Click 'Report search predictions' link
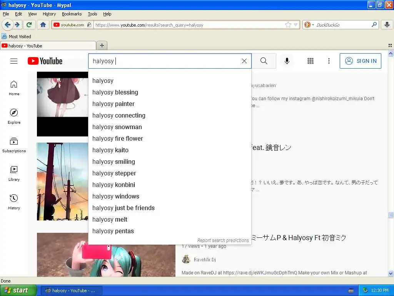Screen dimensions: 394x296 pos(223,240)
